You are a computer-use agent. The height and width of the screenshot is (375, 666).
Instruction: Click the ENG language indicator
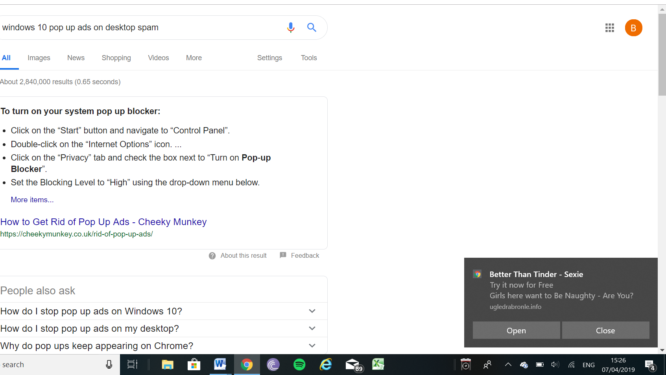(x=589, y=365)
